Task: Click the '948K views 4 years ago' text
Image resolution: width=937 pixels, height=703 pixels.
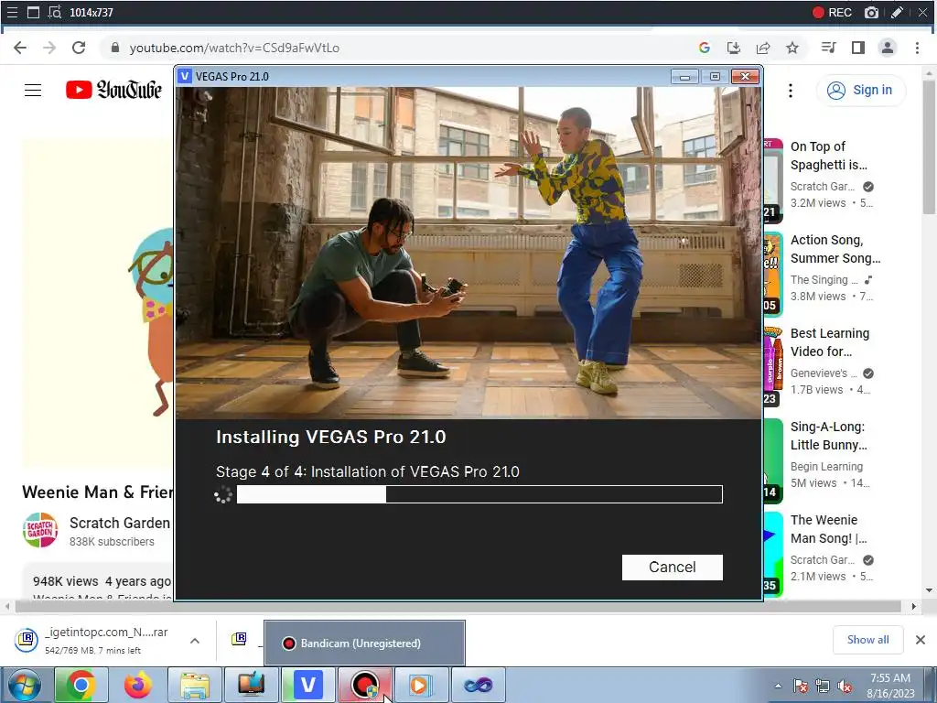Action: [102, 581]
